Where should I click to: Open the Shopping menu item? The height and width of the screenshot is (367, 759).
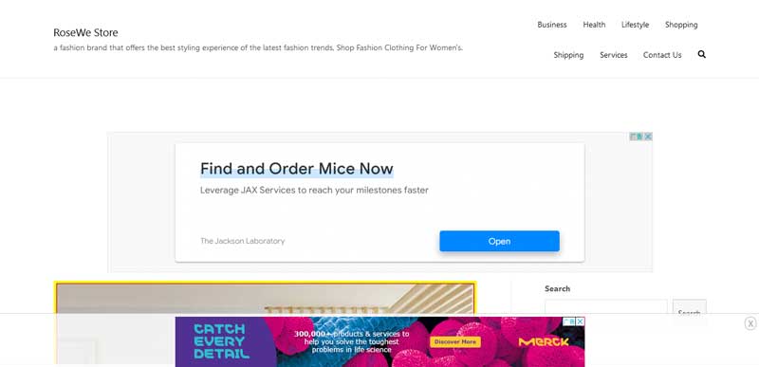pyautogui.click(x=681, y=25)
